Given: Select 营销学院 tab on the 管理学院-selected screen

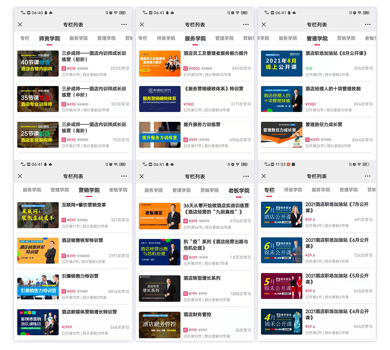Looking at the screenshot, I should [346, 38].
